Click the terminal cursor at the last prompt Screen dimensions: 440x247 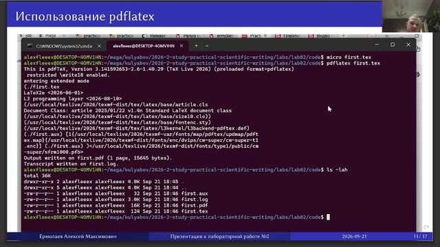[329, 217]
